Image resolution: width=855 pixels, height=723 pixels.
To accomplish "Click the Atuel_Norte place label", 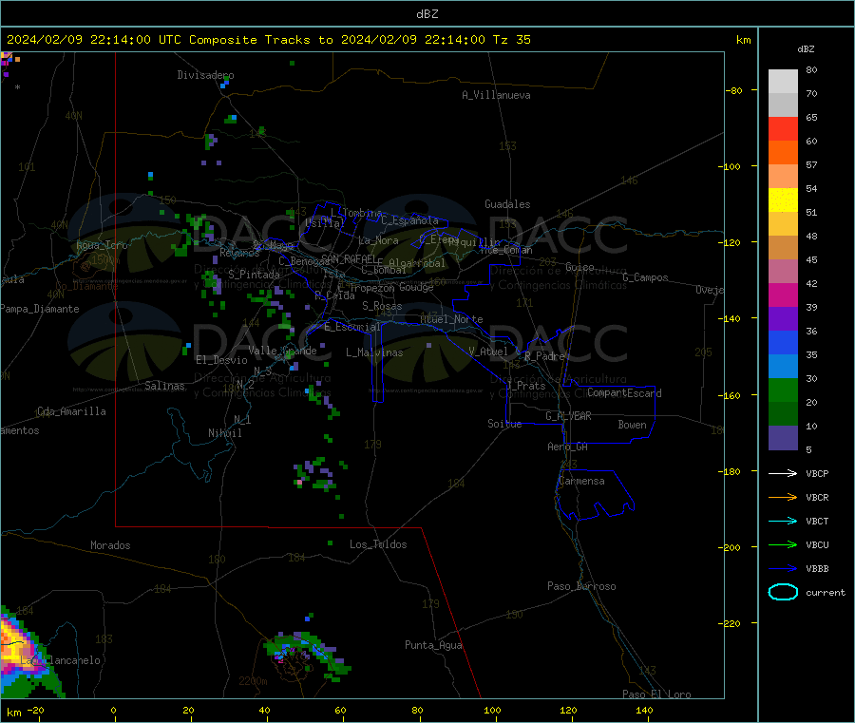I will [x=451, y=319].
